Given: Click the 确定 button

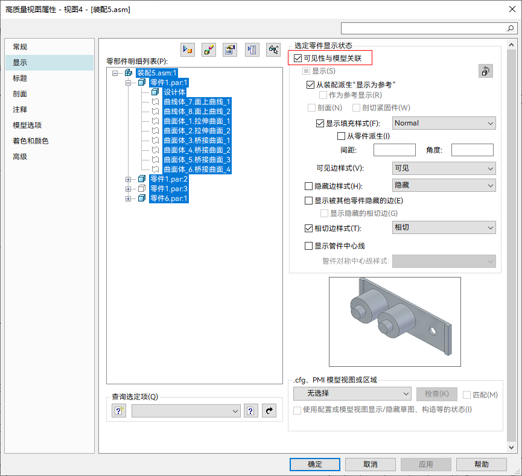Looking at the screenshot, I should pyautogui.click(x=314, y=465).
